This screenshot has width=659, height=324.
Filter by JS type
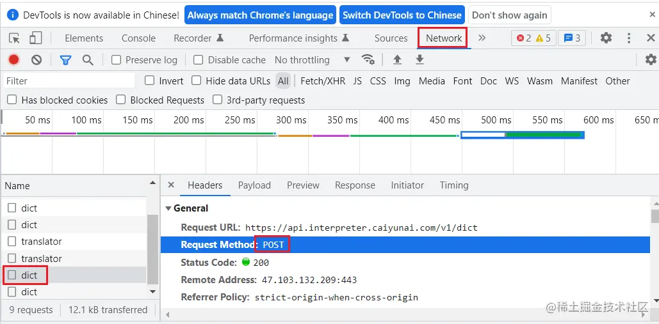coord(357,81)
